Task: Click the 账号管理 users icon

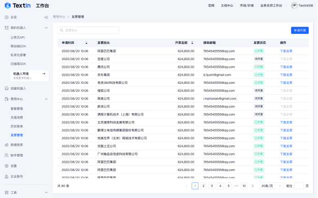Action: click(6, 155)
